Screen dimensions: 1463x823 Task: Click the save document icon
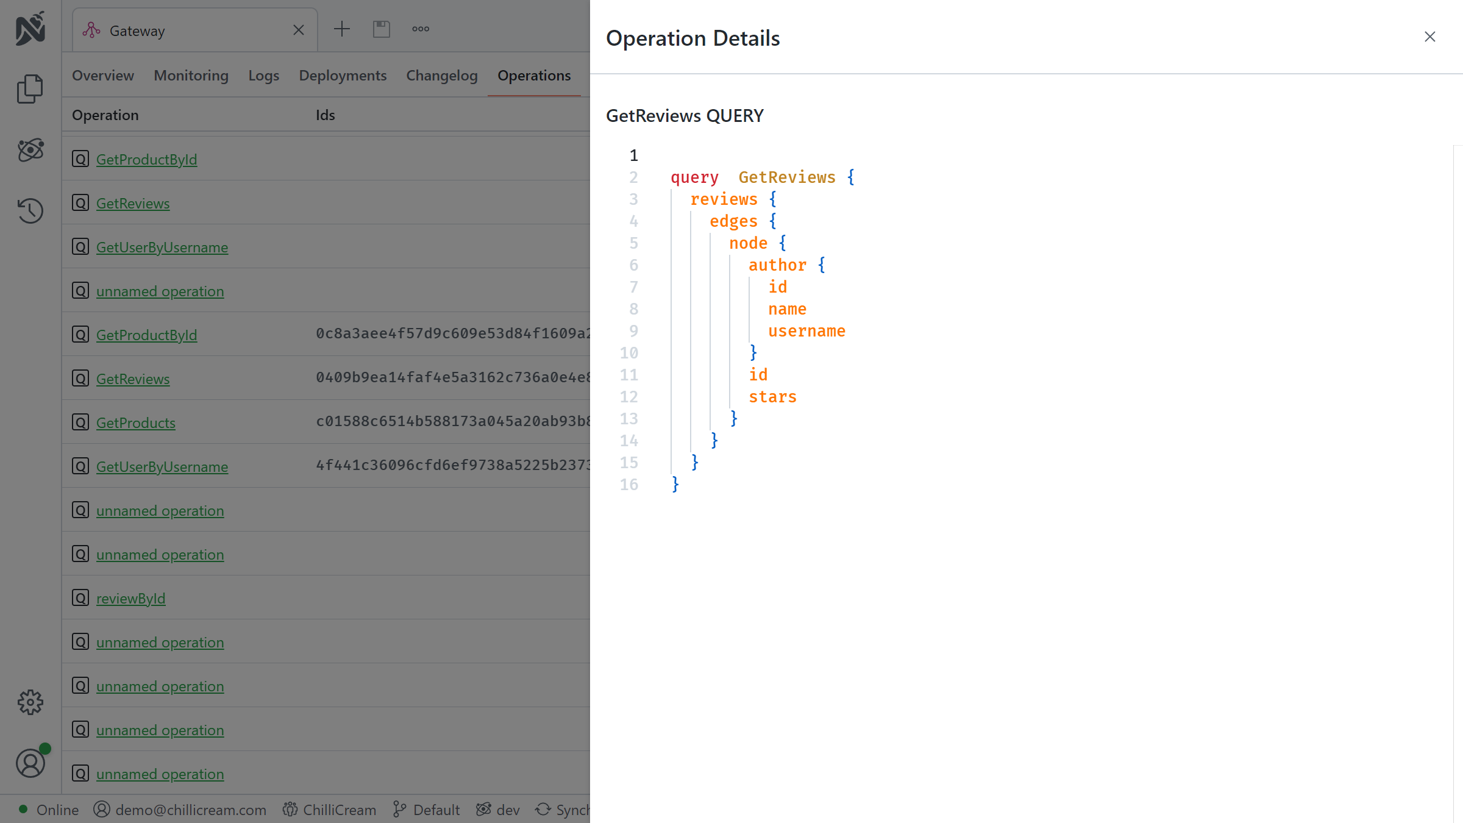(382, 29)
